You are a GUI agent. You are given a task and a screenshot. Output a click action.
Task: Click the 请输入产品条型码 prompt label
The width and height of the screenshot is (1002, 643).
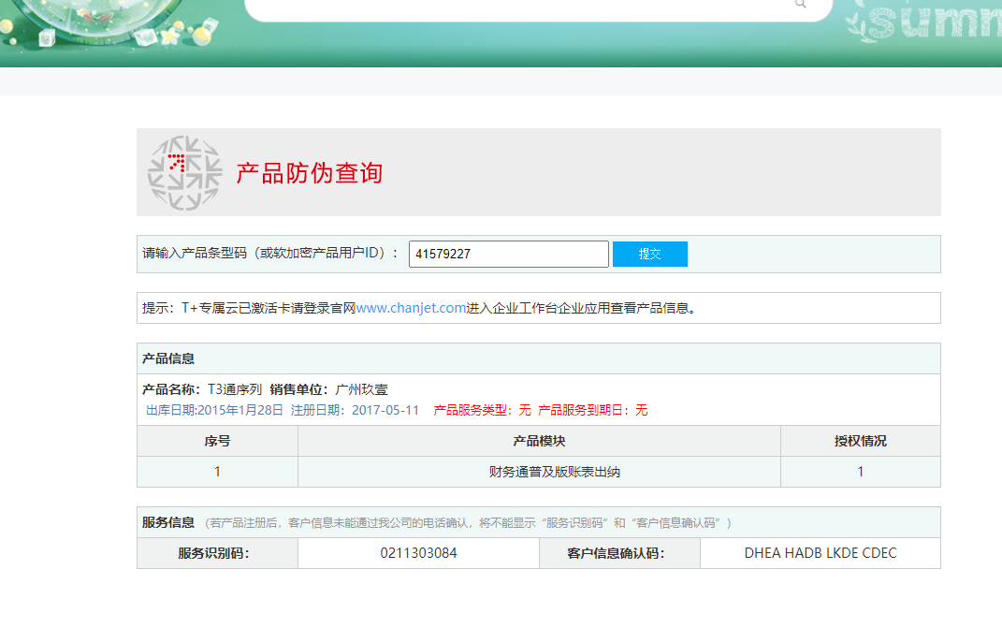pyautogui.click(x=269, y=253)
